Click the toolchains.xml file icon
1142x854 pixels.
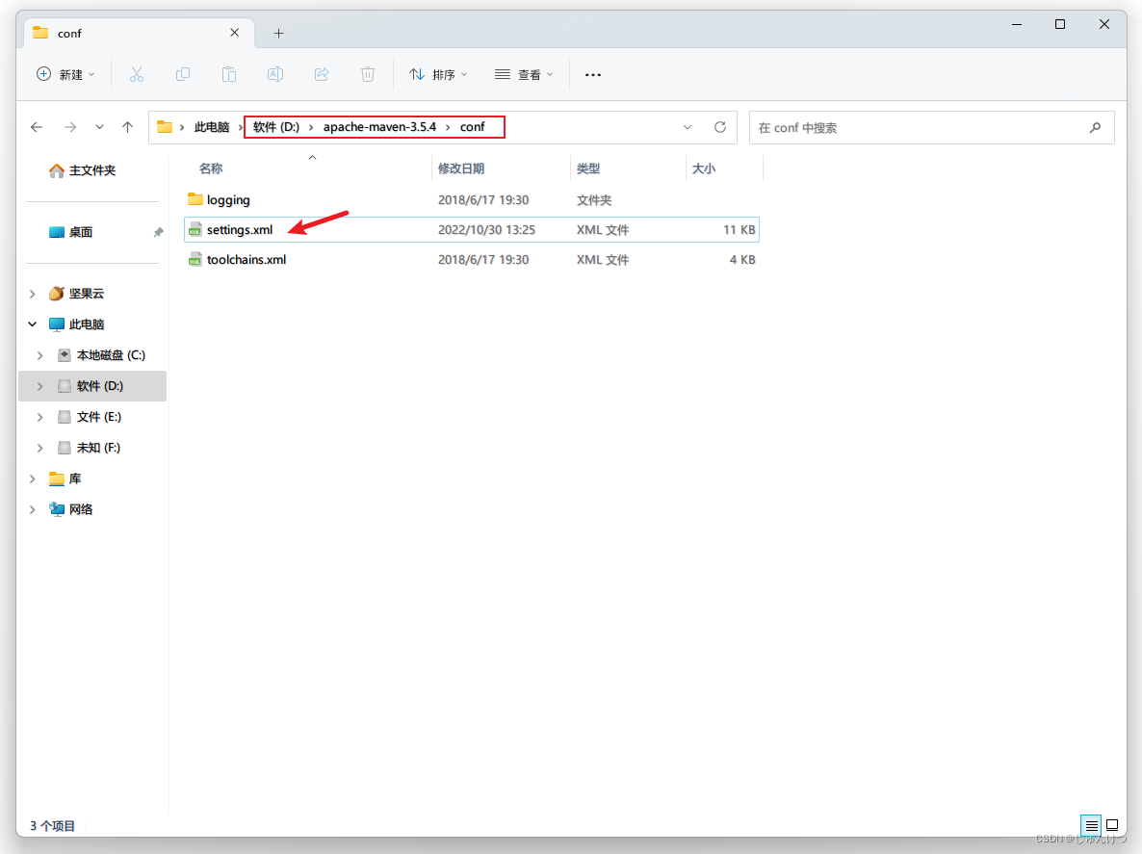(195, 259)
